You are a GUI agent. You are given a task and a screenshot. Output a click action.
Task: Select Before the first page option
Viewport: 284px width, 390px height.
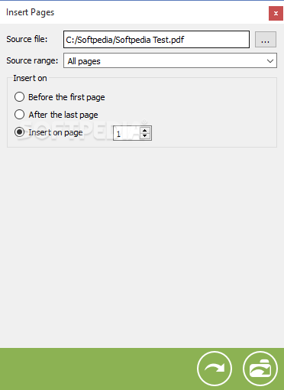(20, 97)
